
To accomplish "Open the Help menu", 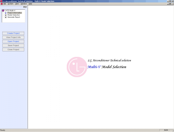I will (x=30, y=4).
